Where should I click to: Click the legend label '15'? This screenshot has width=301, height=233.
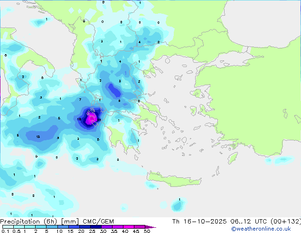70,231
